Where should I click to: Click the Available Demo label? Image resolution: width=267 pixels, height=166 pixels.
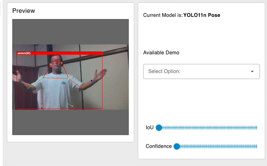coord(161,52)
